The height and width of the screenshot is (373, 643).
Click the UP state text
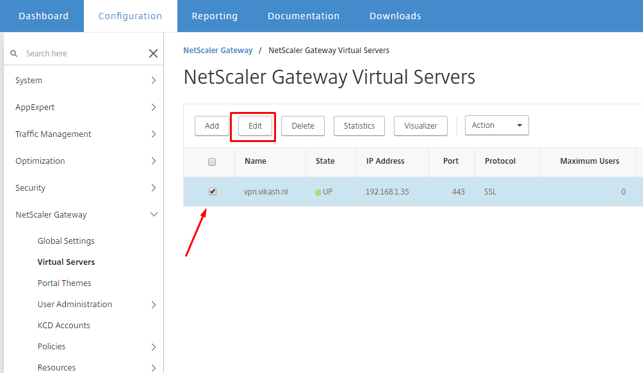[328, 191]
